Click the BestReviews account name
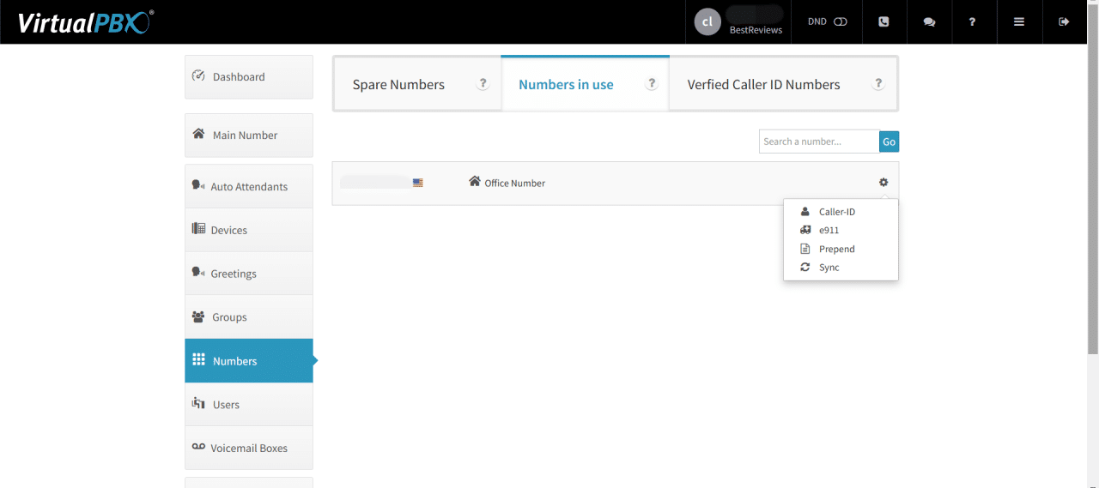The image size is (1099, 488). point(756,30)
